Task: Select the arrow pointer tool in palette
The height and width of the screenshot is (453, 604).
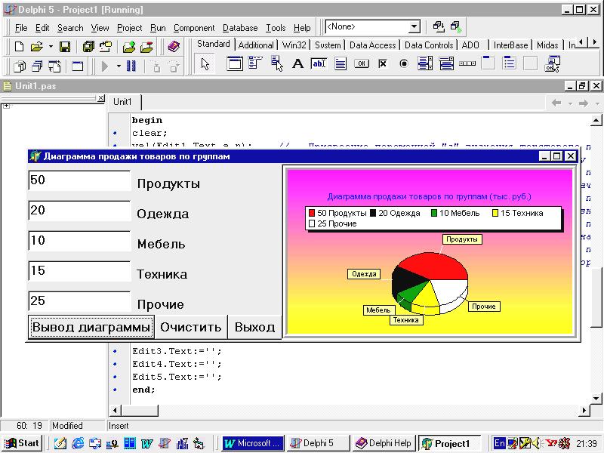Action: tap(205, 64)
